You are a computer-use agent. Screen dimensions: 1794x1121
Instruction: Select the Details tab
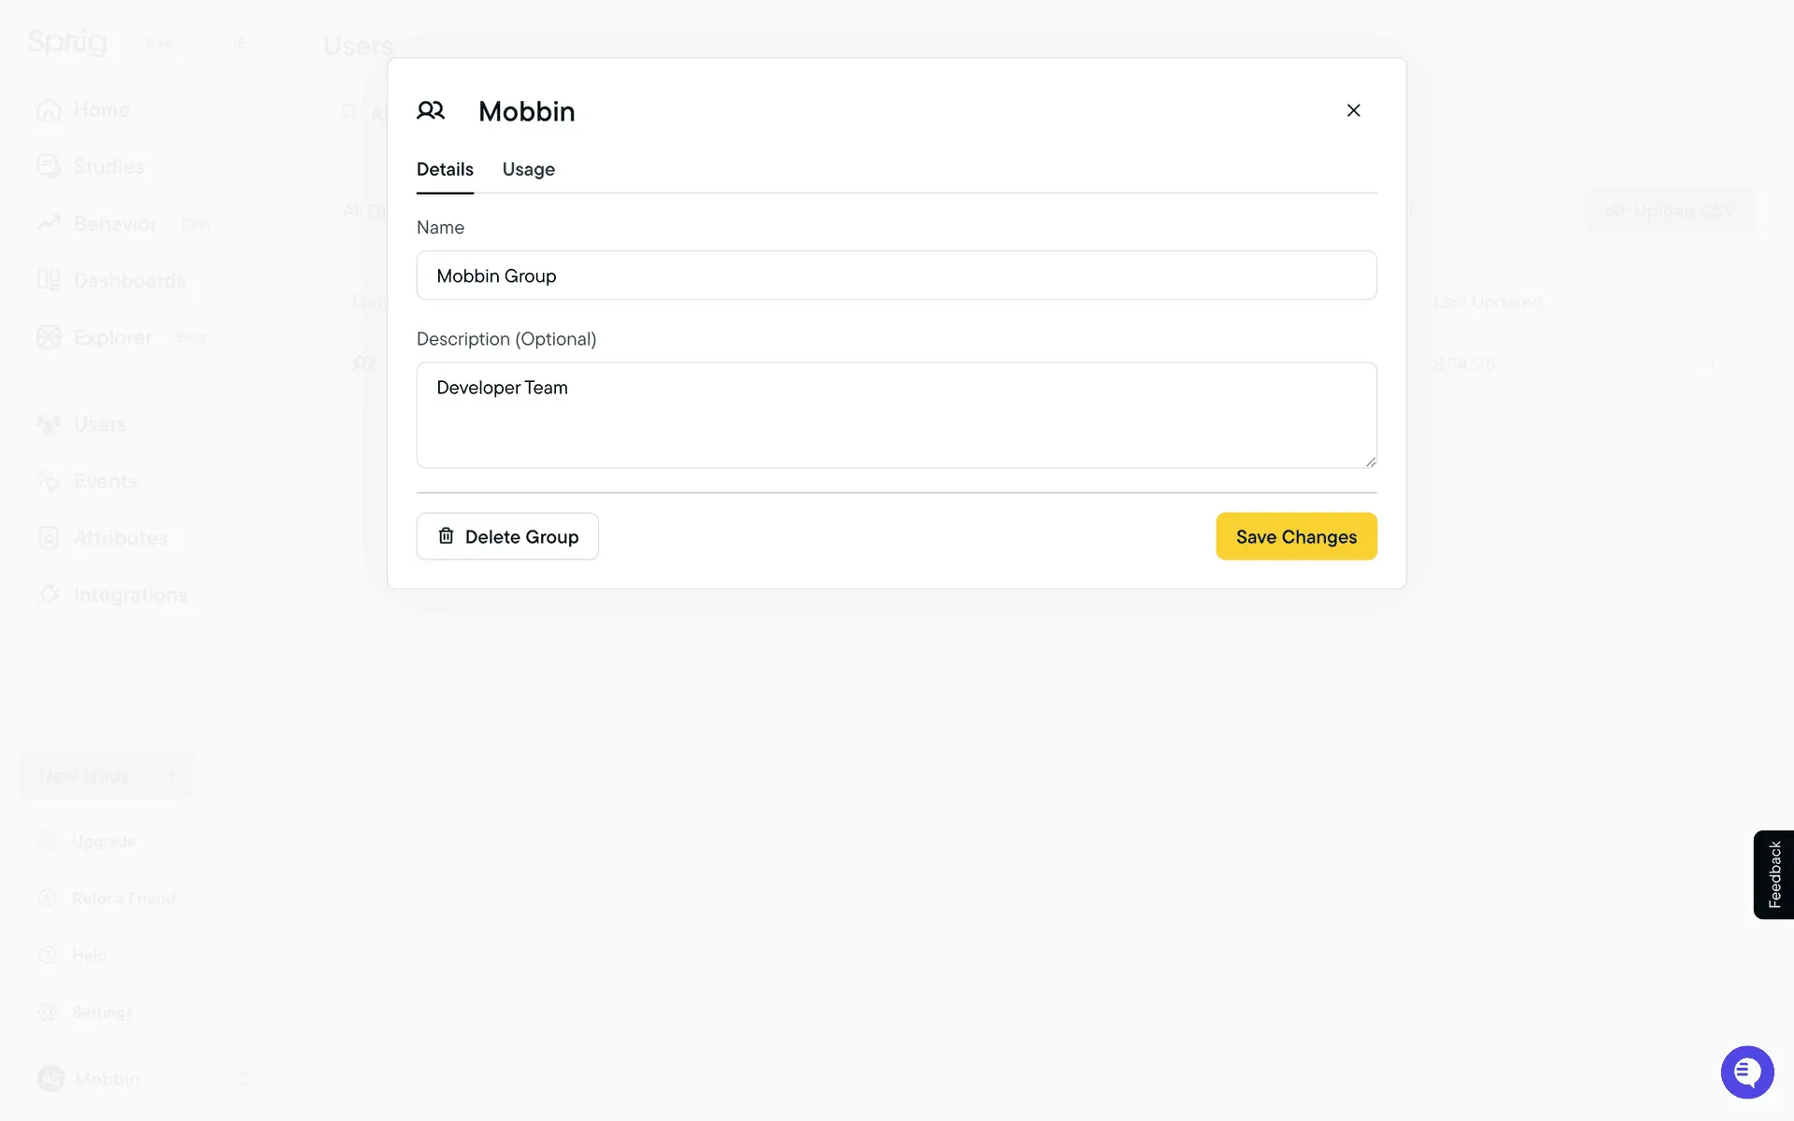445,169
